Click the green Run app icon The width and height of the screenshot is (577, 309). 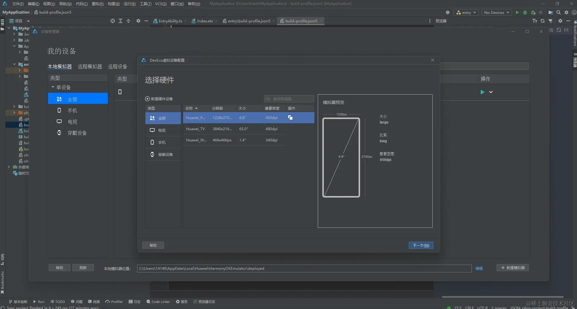[517, 12]
